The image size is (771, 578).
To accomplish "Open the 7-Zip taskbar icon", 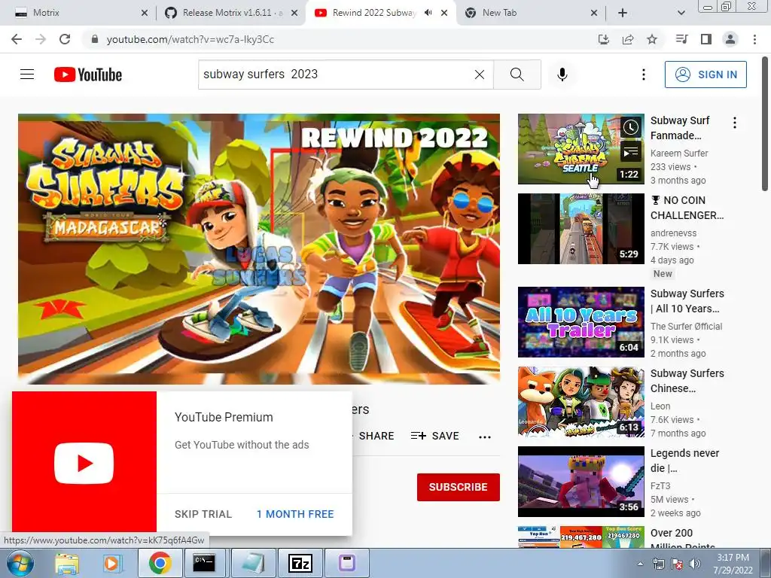I will (x=300, y=563).
